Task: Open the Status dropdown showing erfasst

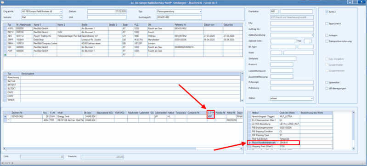Action: tap(312, 98)
